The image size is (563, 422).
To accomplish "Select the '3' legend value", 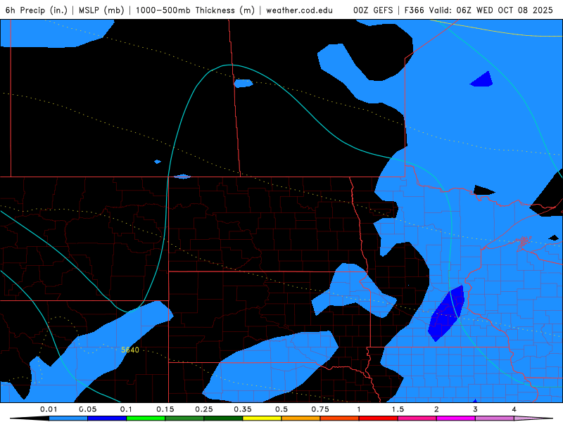I will click(x=476, y=409).
